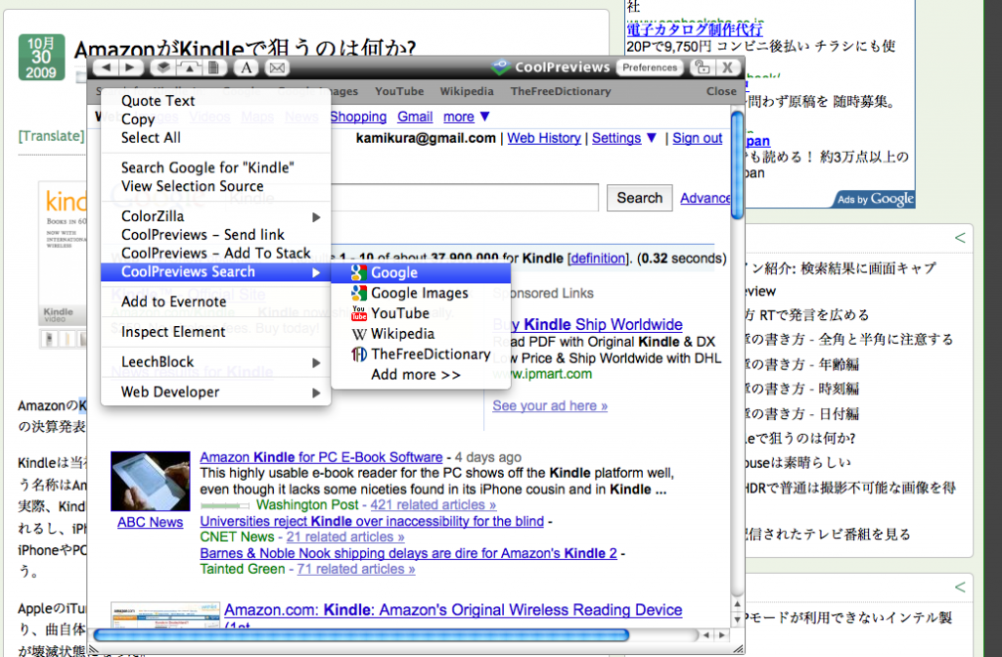Image resolution: width=1002 pixels, height=657 pixels.
Task: Click the TheFreeDictionary icon in the submenu
Action: [357, 353]
